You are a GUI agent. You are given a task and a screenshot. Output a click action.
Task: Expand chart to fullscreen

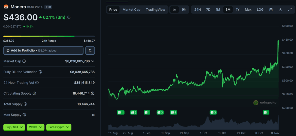click(x=290, y=10)
